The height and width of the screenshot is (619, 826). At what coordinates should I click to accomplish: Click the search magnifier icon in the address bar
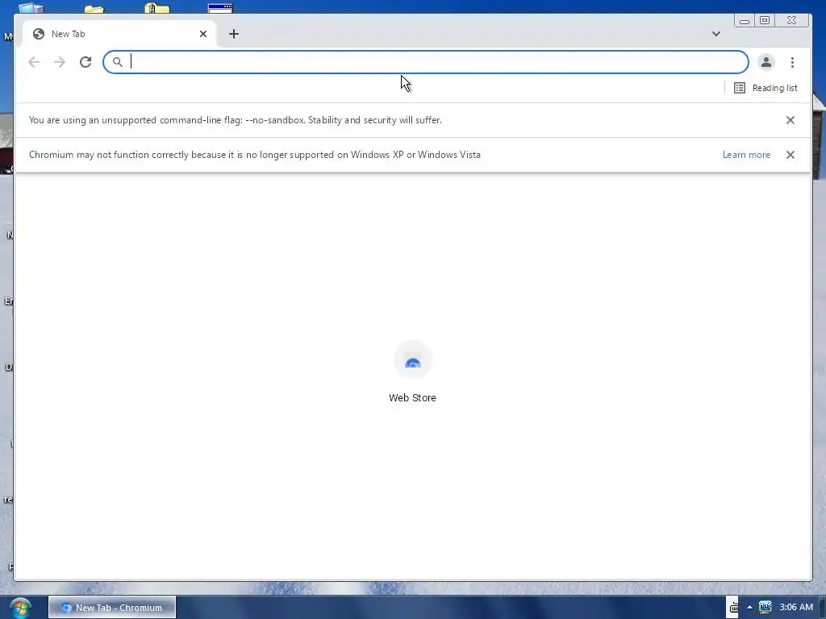(x=118, y=62)
